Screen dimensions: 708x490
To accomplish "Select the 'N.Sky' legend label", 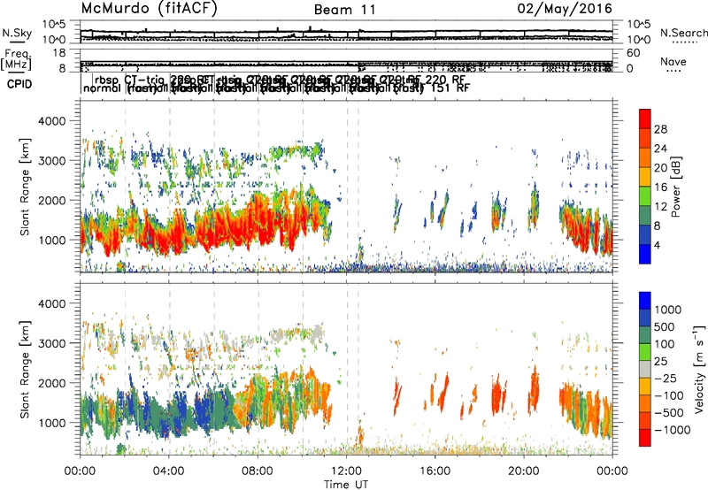I will 17,33.
